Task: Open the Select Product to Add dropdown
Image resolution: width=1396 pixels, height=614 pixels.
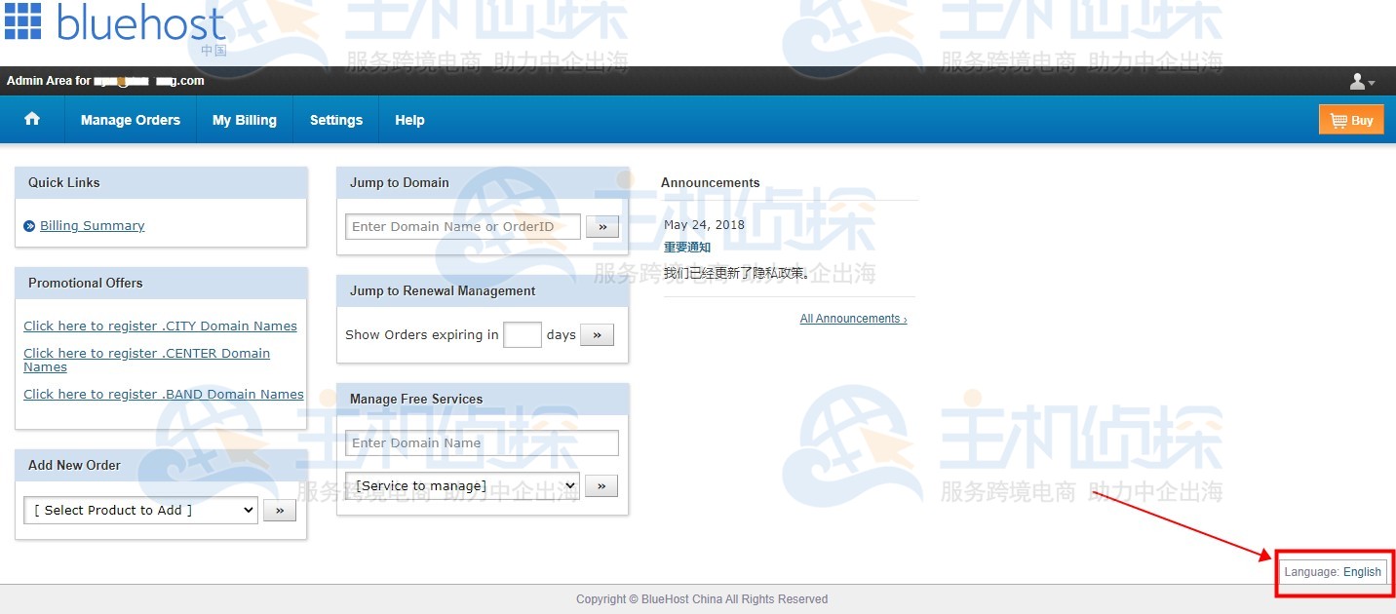Action: [x=139, y=509]
